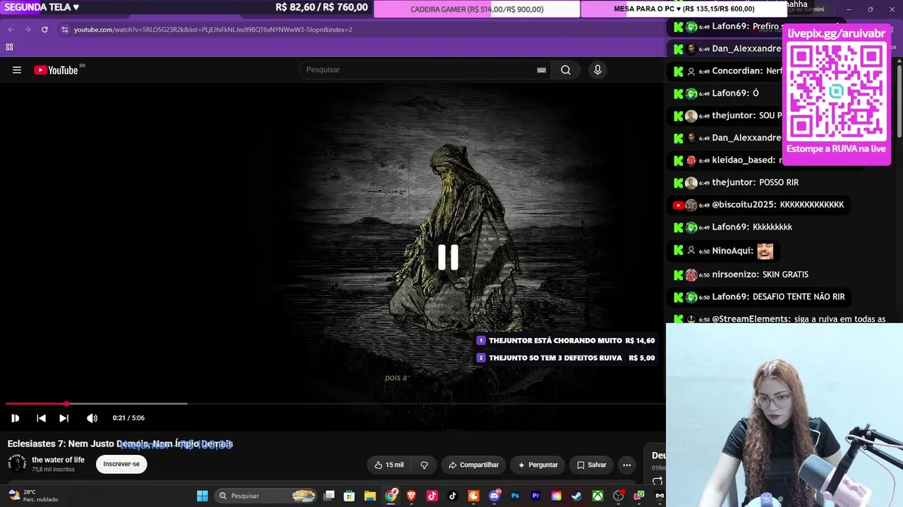This screenshot has width=903, height=507.
Task: Click the Concordian chat message
Action: click(x=727, y=71)
